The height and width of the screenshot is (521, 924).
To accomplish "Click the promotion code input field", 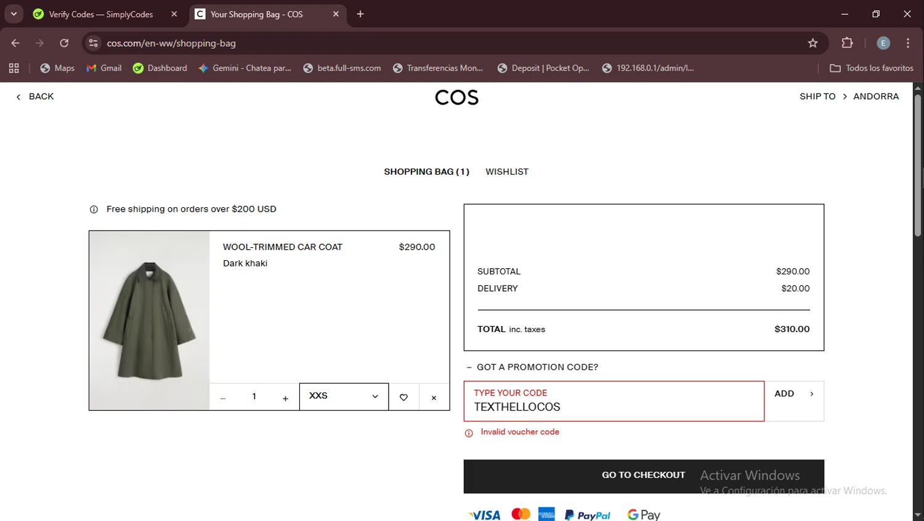I will click(614, 401).
